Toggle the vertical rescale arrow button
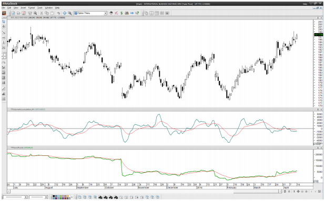This screenshot has width=325, height=201. [294, 192]
